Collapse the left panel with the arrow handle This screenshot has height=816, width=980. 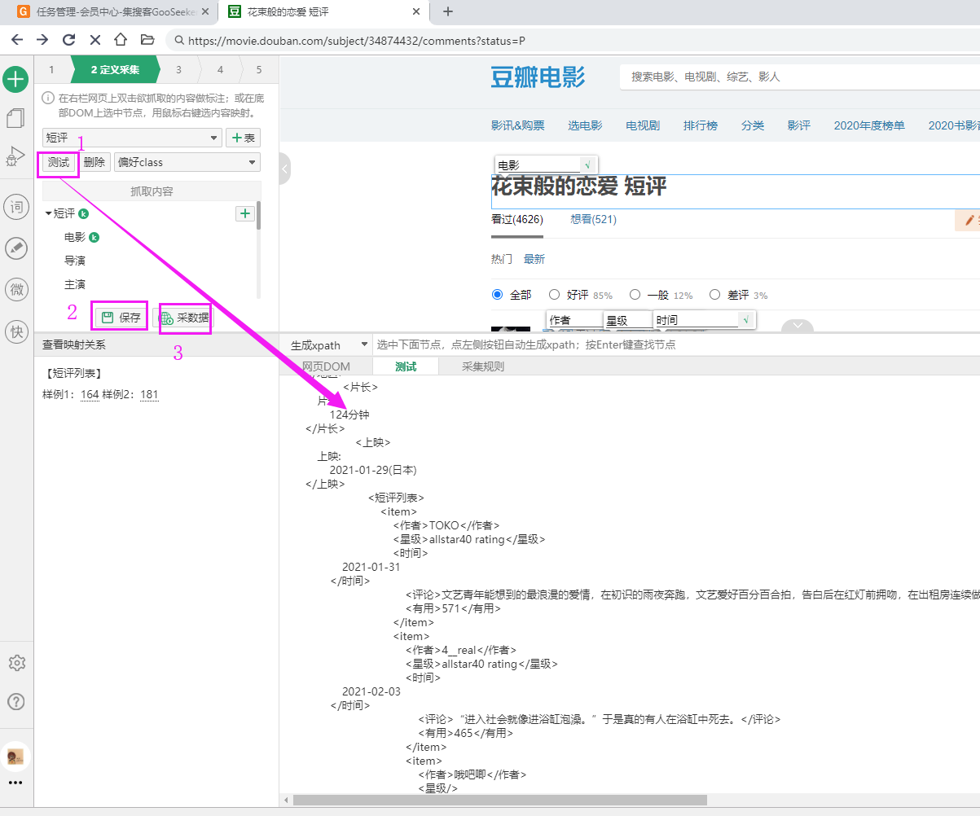click(x=284, y=169)
